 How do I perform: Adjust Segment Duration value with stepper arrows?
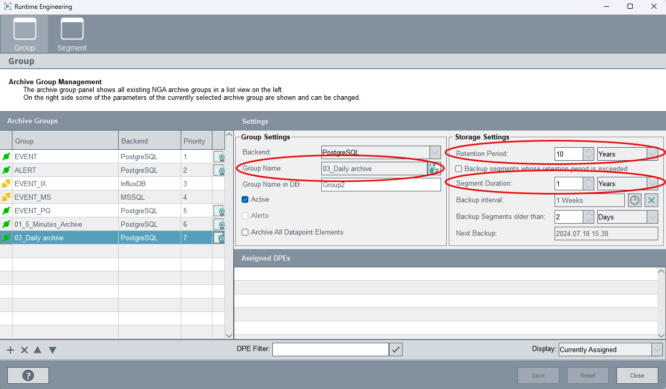(588, 184)
